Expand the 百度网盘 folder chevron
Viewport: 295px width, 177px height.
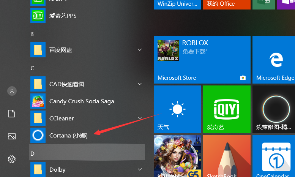pos(140,50)
